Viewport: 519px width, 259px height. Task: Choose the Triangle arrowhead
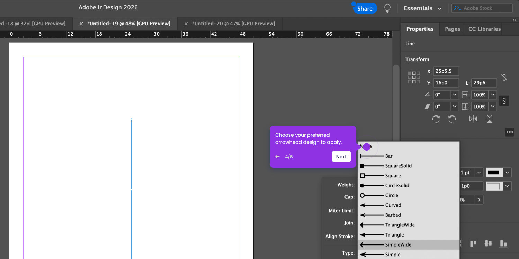(409, 235)
